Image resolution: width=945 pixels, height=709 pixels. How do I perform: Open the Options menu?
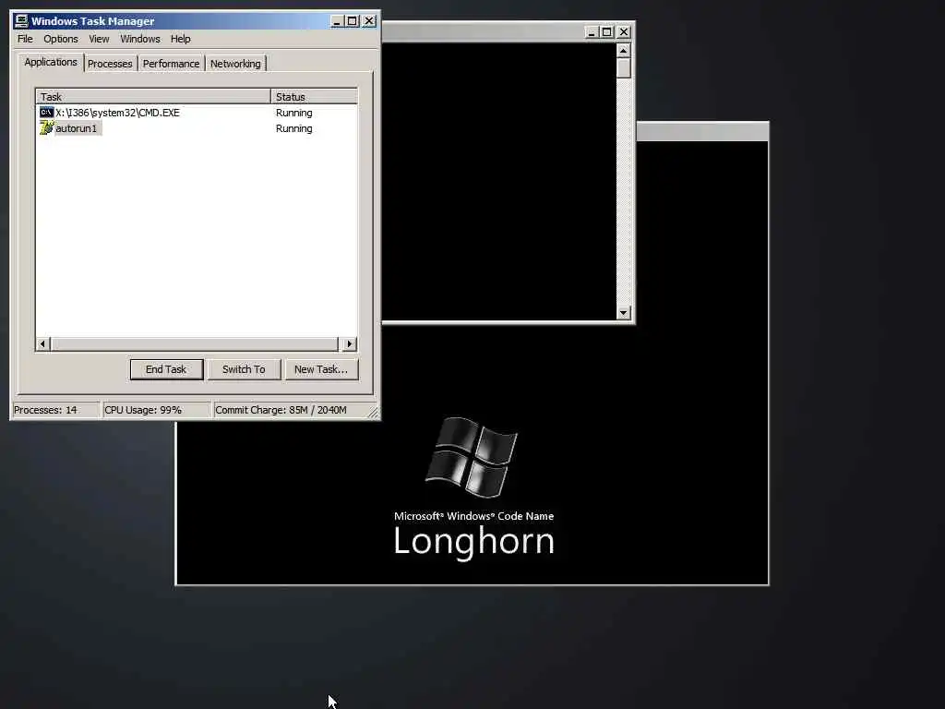coord(60,39)
